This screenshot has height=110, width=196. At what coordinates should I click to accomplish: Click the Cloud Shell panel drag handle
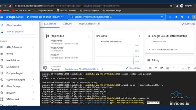120,65
